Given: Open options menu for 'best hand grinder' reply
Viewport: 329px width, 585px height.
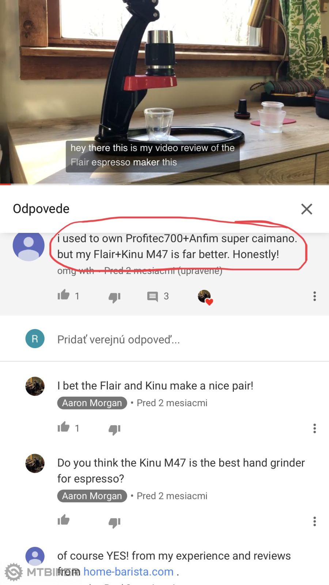Looking at the screenshot, I should point(314,521).
